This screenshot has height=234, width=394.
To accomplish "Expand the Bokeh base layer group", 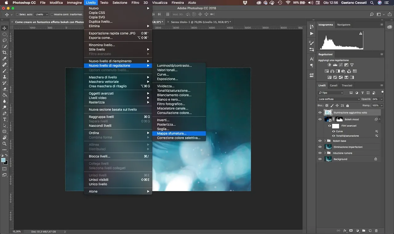I will (325, 141).
